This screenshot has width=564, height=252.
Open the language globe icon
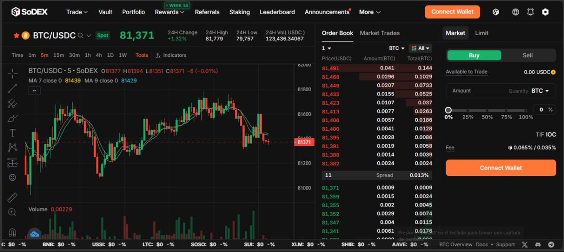click(x=516, y=12)
